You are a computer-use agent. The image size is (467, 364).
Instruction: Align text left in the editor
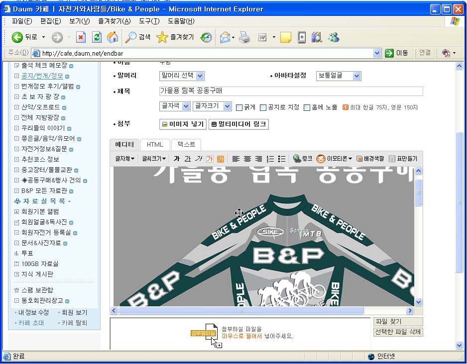(x=236, y=159)
